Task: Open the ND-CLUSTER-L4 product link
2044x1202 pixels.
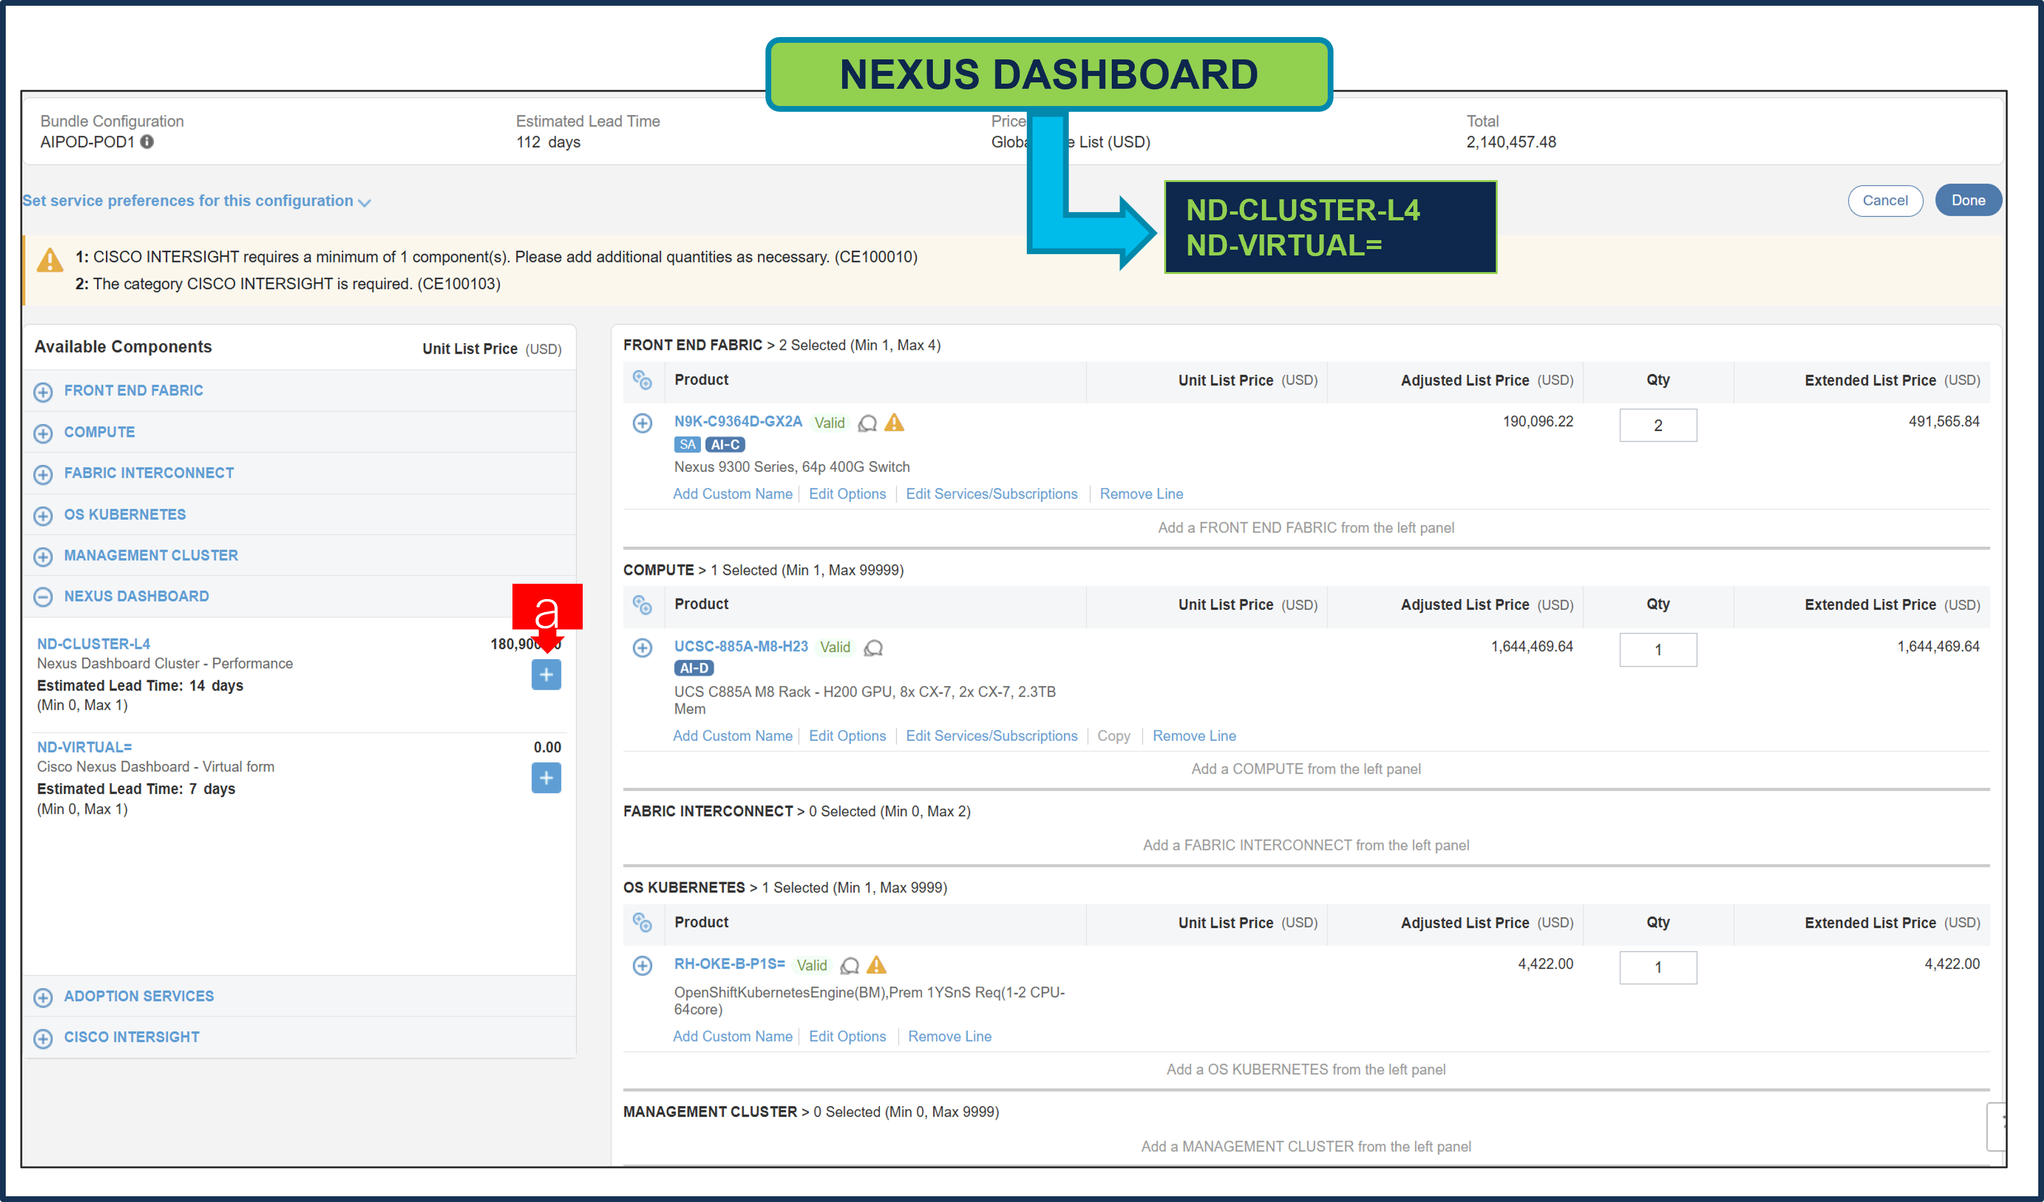Action: [93, 644]
